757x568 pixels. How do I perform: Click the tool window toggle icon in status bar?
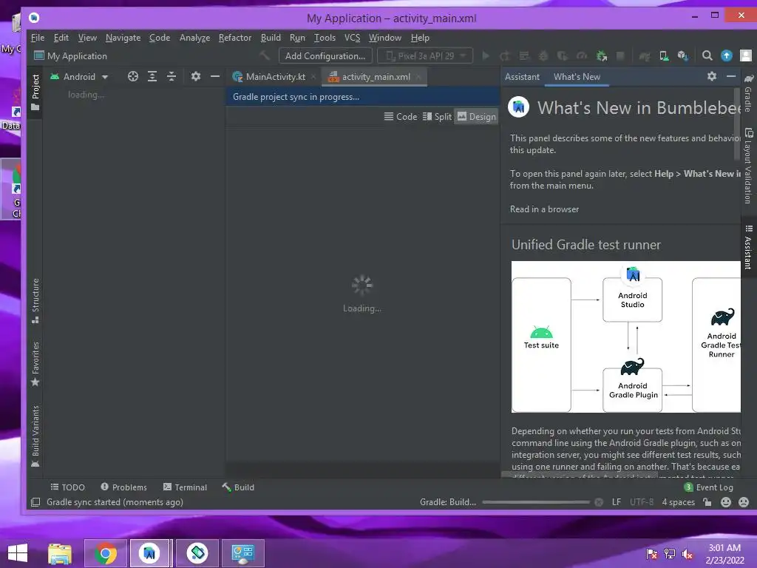[x=35, y=502]
